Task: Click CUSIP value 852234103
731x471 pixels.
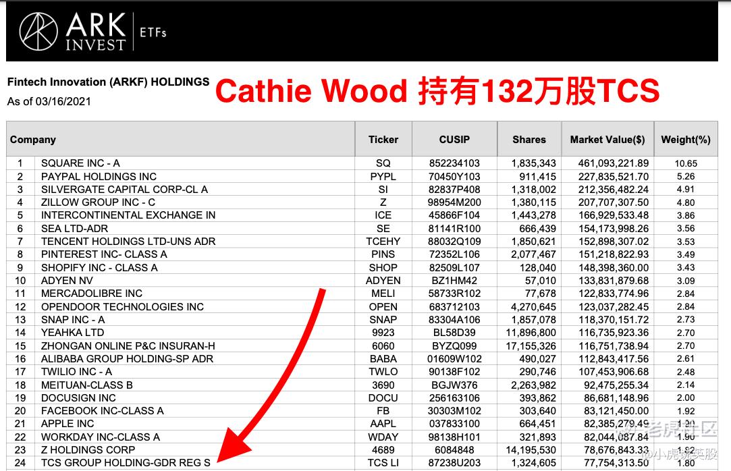Action: (x=454, y=163)
